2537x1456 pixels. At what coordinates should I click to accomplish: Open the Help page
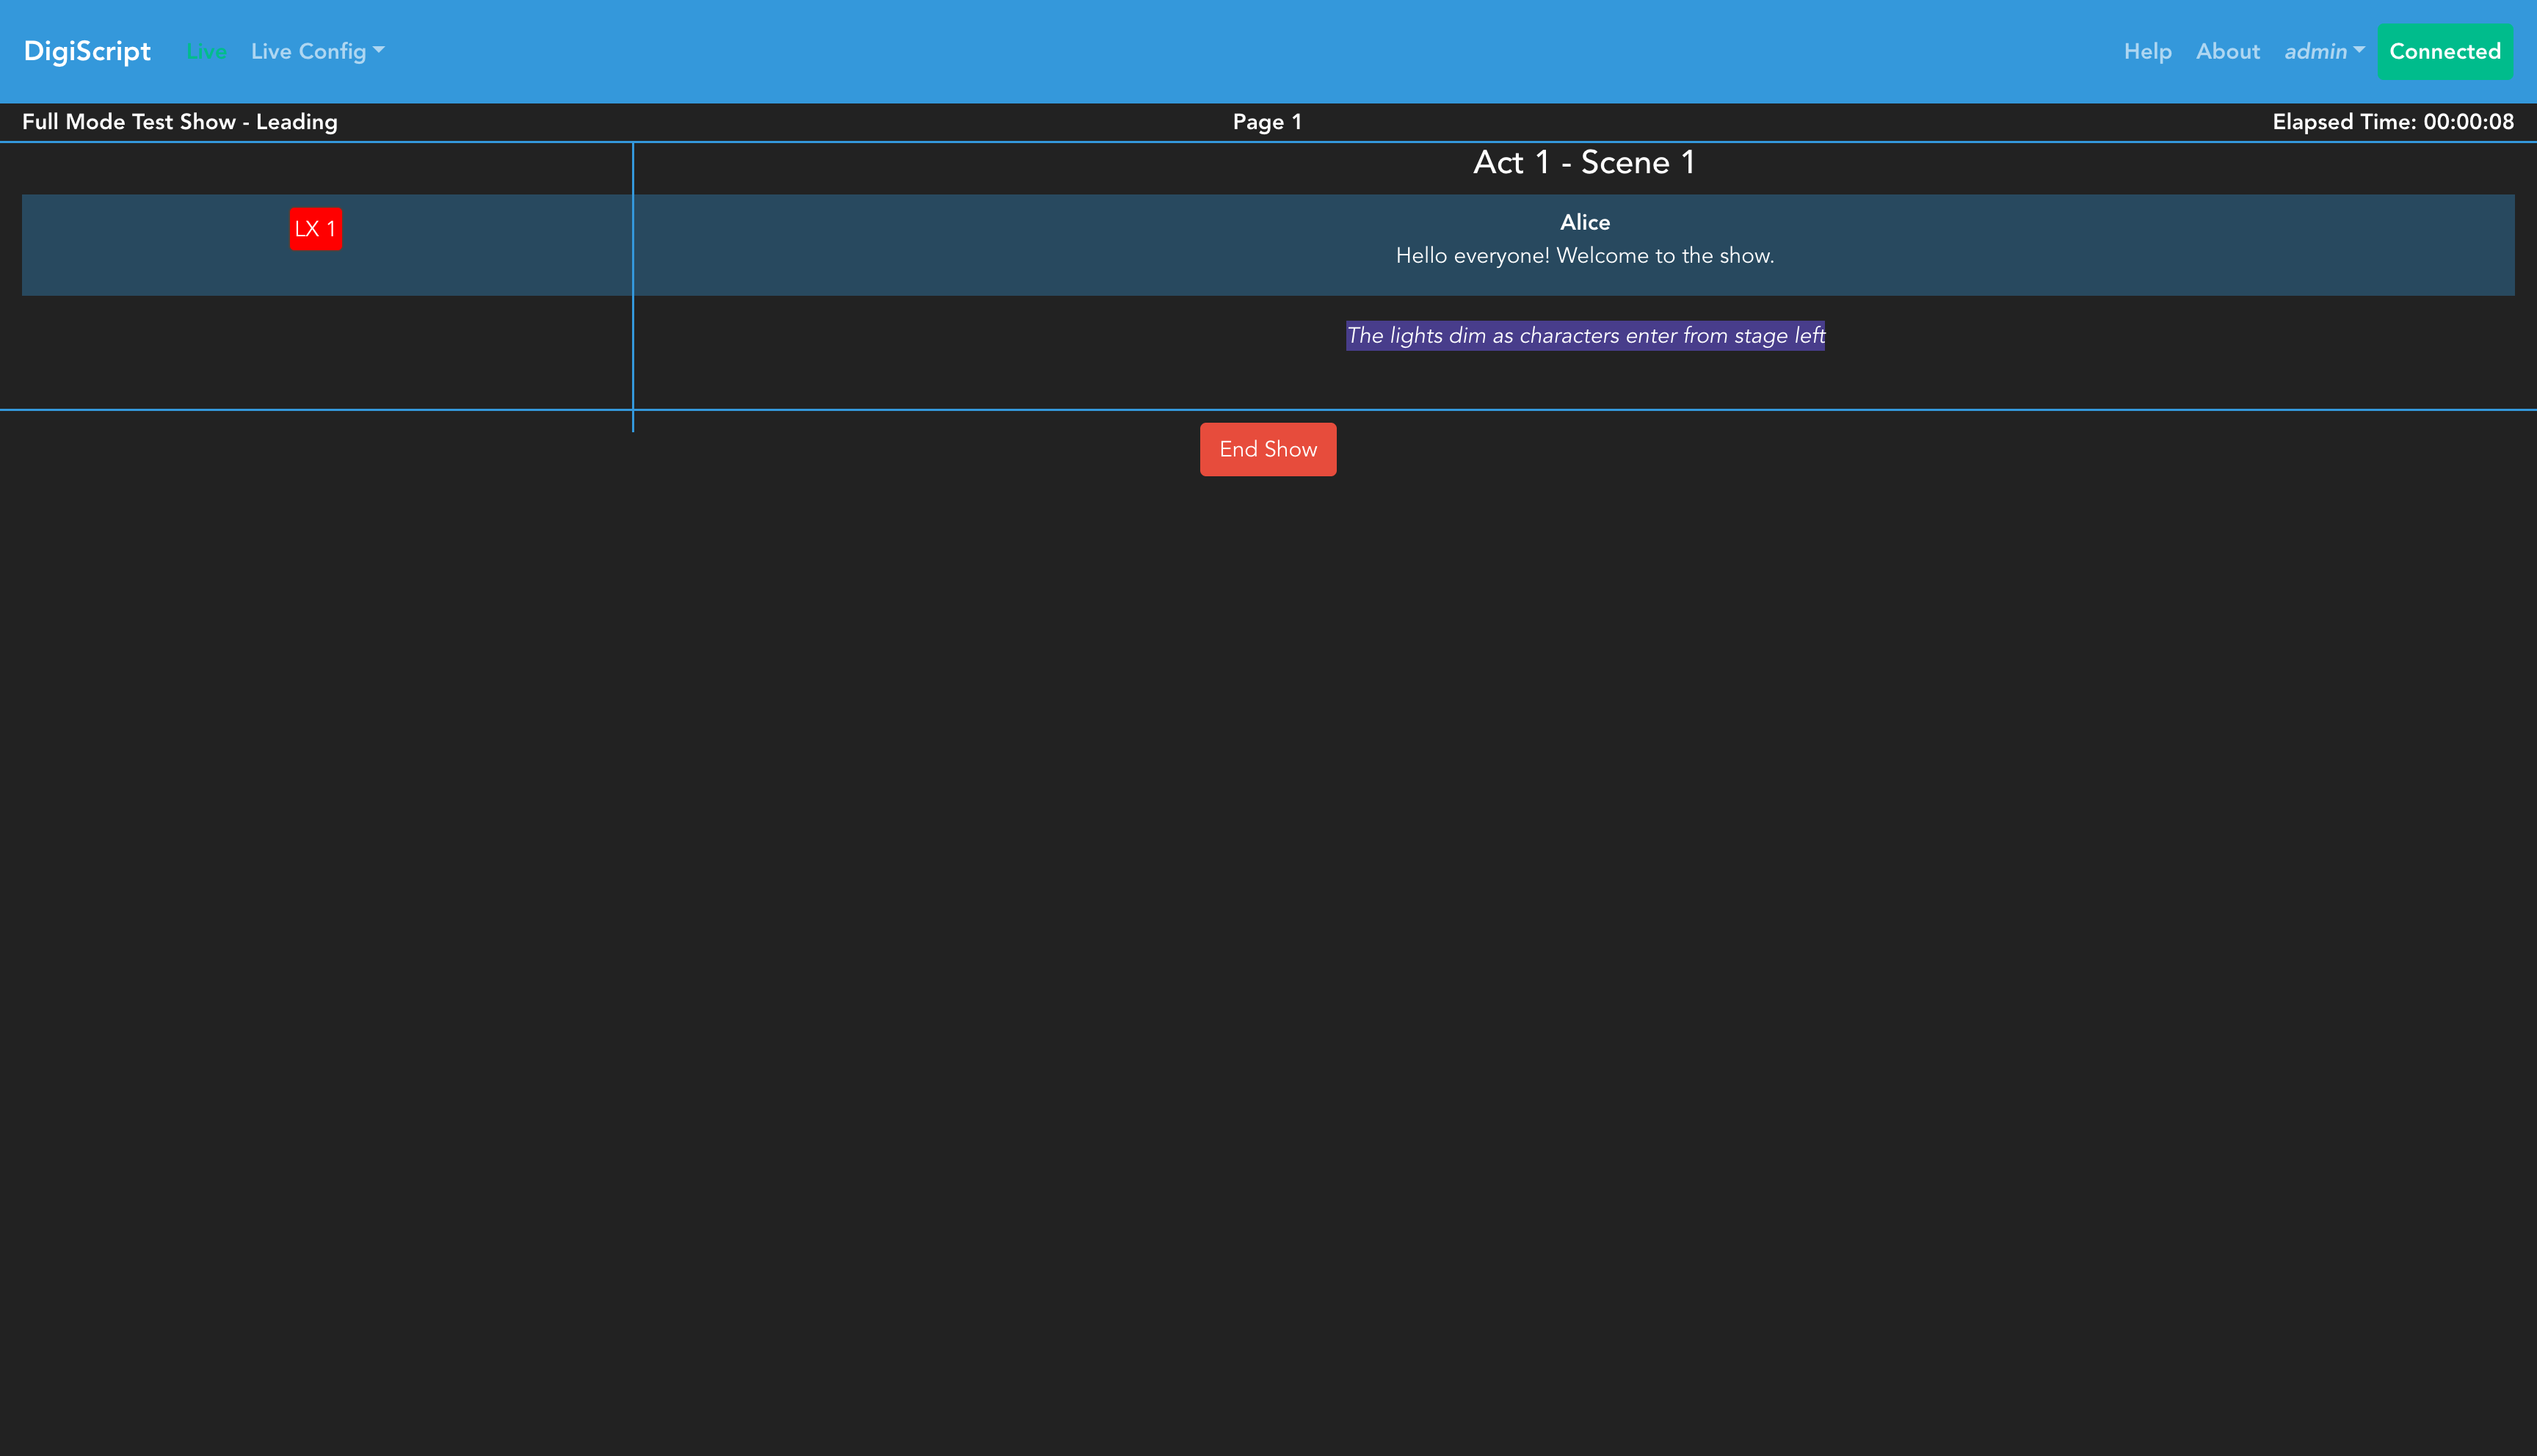pyautogui.click(x=2147, y=51)
